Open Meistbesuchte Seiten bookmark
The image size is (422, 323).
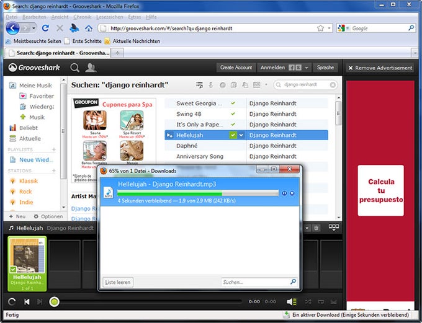34,41
